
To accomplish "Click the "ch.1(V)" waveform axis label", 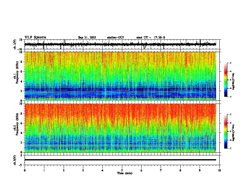I will pyautogui.click(x=15, y=44).
